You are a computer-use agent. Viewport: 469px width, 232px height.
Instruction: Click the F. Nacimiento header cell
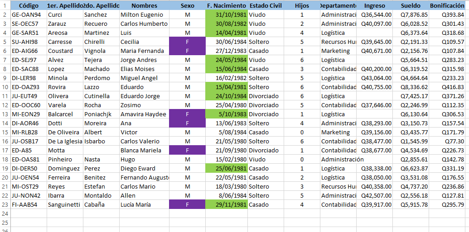click(x=227, y=5)
